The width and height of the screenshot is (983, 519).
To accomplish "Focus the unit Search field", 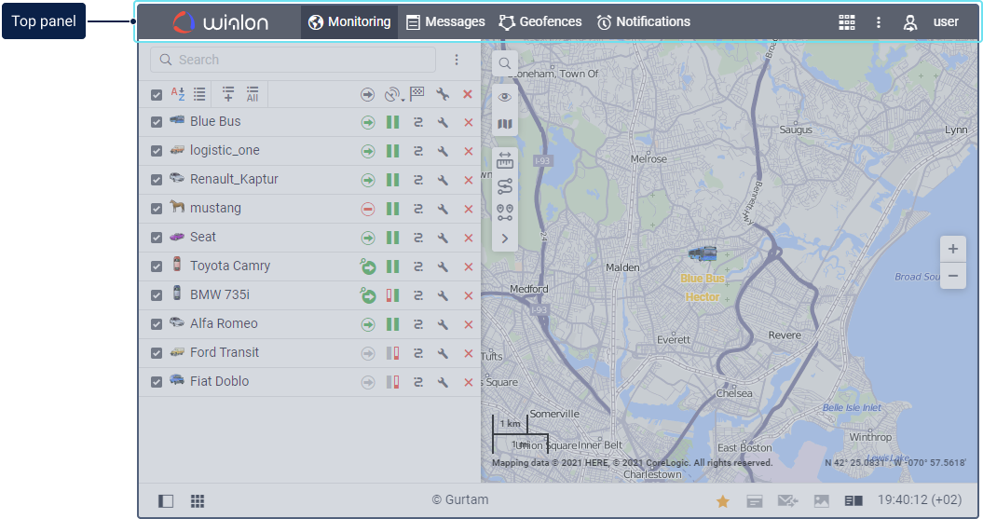I will [293, 60].
